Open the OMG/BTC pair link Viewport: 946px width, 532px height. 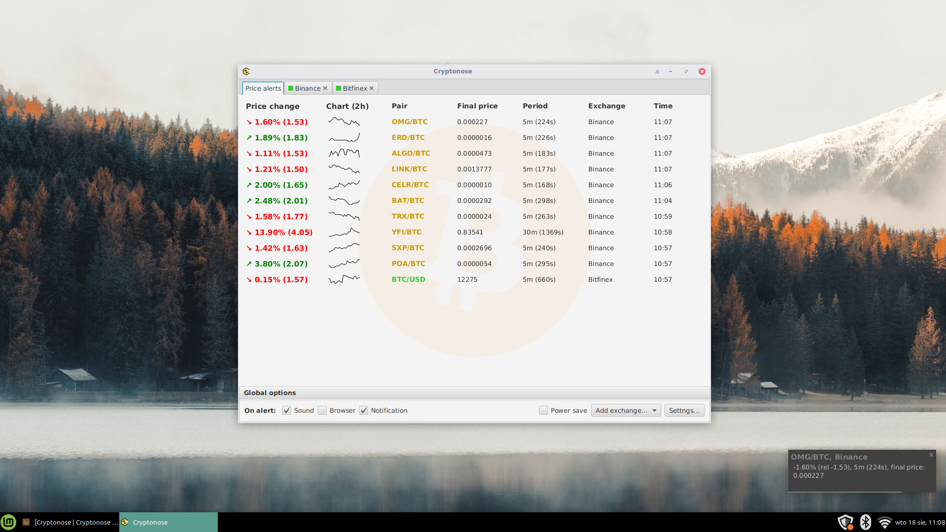[x=409, y=122]
